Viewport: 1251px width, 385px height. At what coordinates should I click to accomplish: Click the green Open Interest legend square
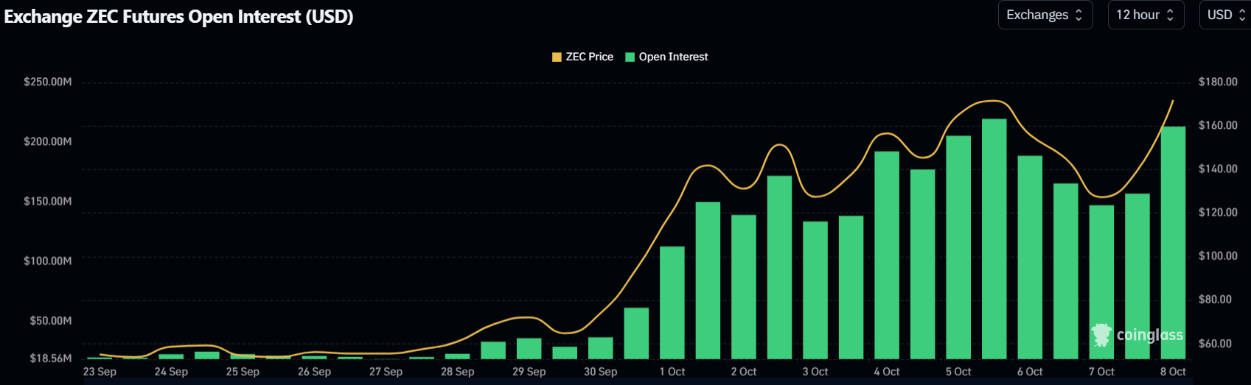tap(630, 57)
